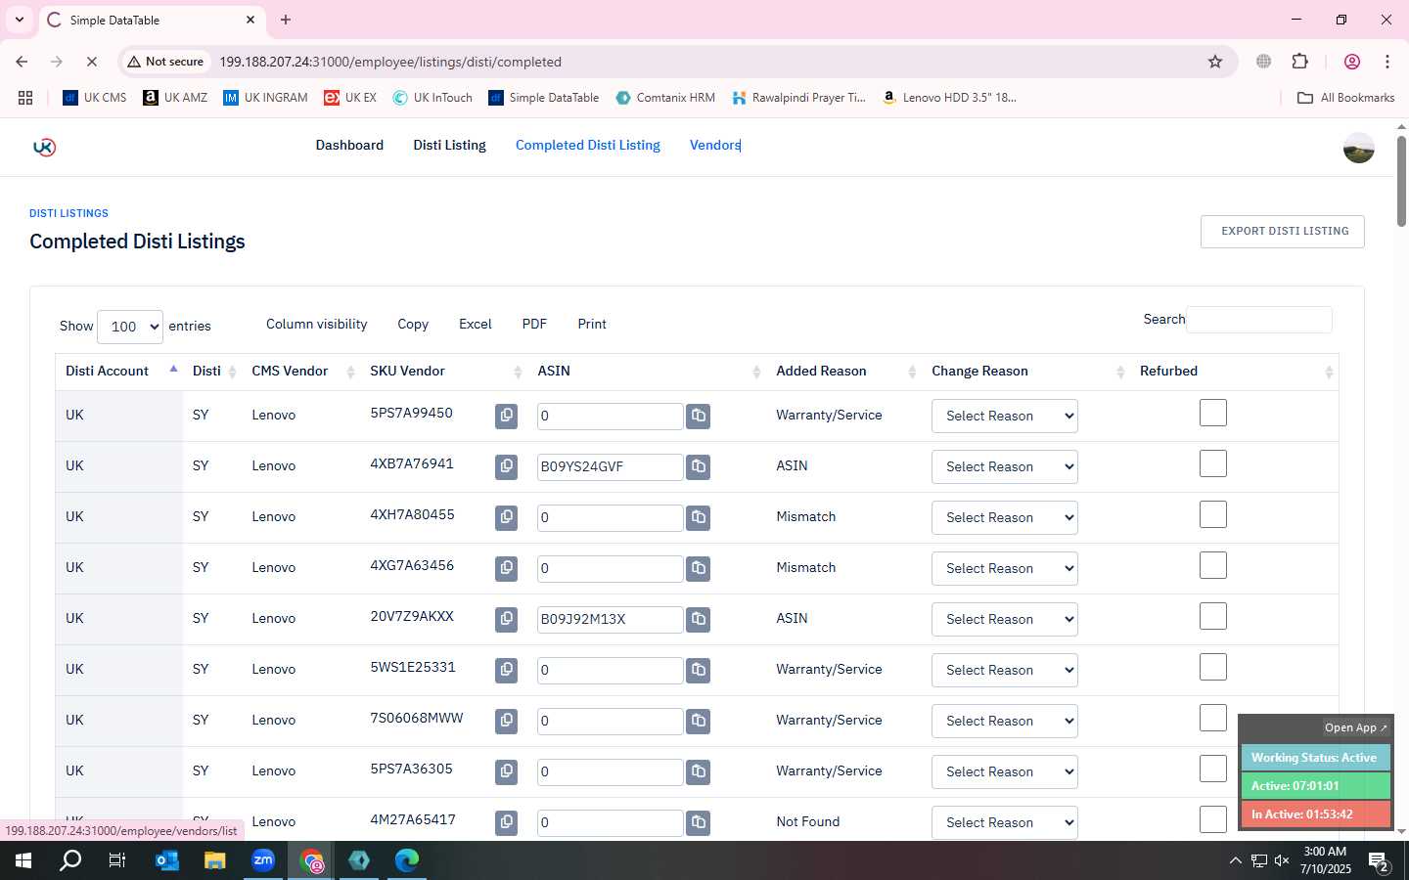The height and width of the screenshot is (880, 1409).
Task: Copy SKU 4XG7A63456 with its copy icon
Action: pyautogui.click(x=506, y=568)
